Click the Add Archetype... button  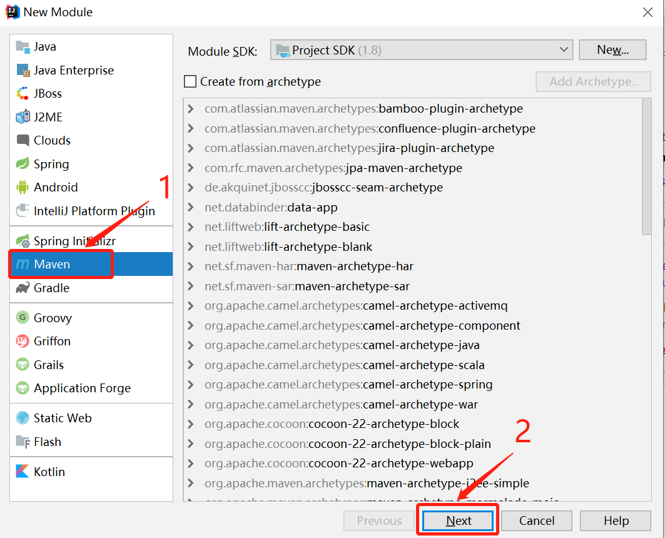(x=593, y=81)
